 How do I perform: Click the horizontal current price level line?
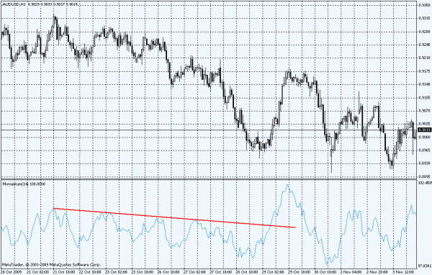click(209, 130)
